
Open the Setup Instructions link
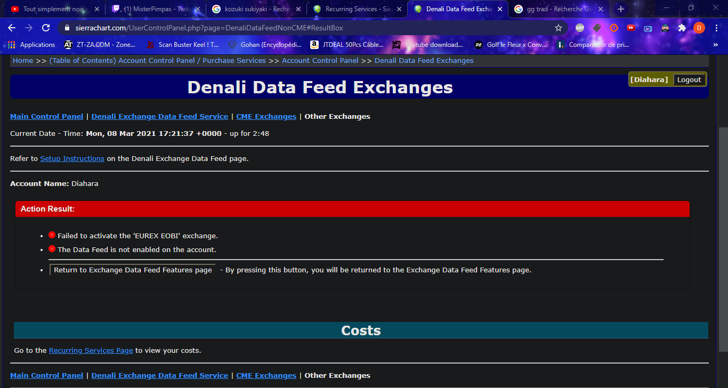click(x=72, y=158)
